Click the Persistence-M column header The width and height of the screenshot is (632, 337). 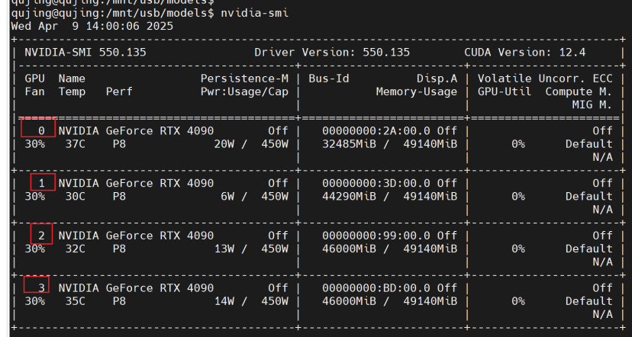245,79
